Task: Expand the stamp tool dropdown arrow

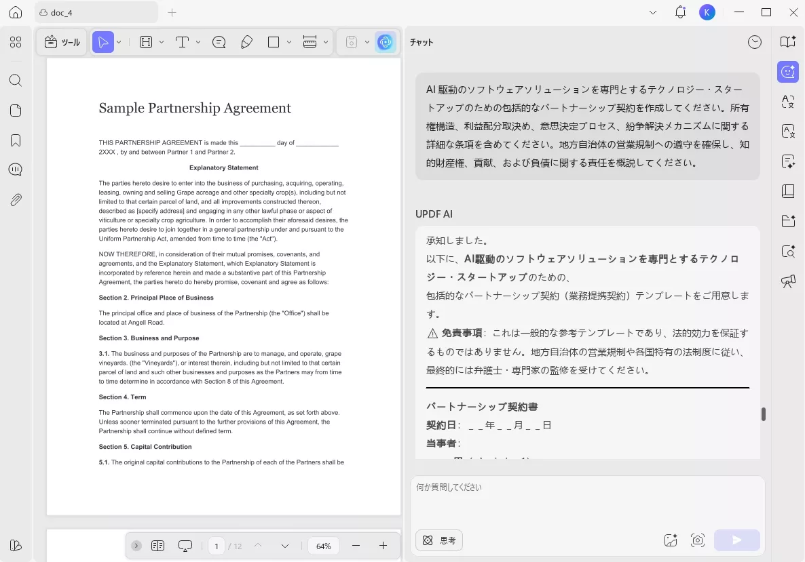Action: pyautogui.click(x=367, y=42)
